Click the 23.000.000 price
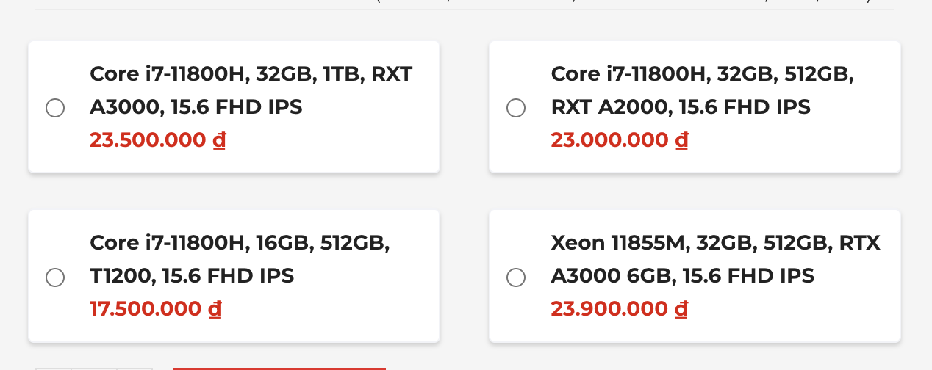 tap(609, 139)
